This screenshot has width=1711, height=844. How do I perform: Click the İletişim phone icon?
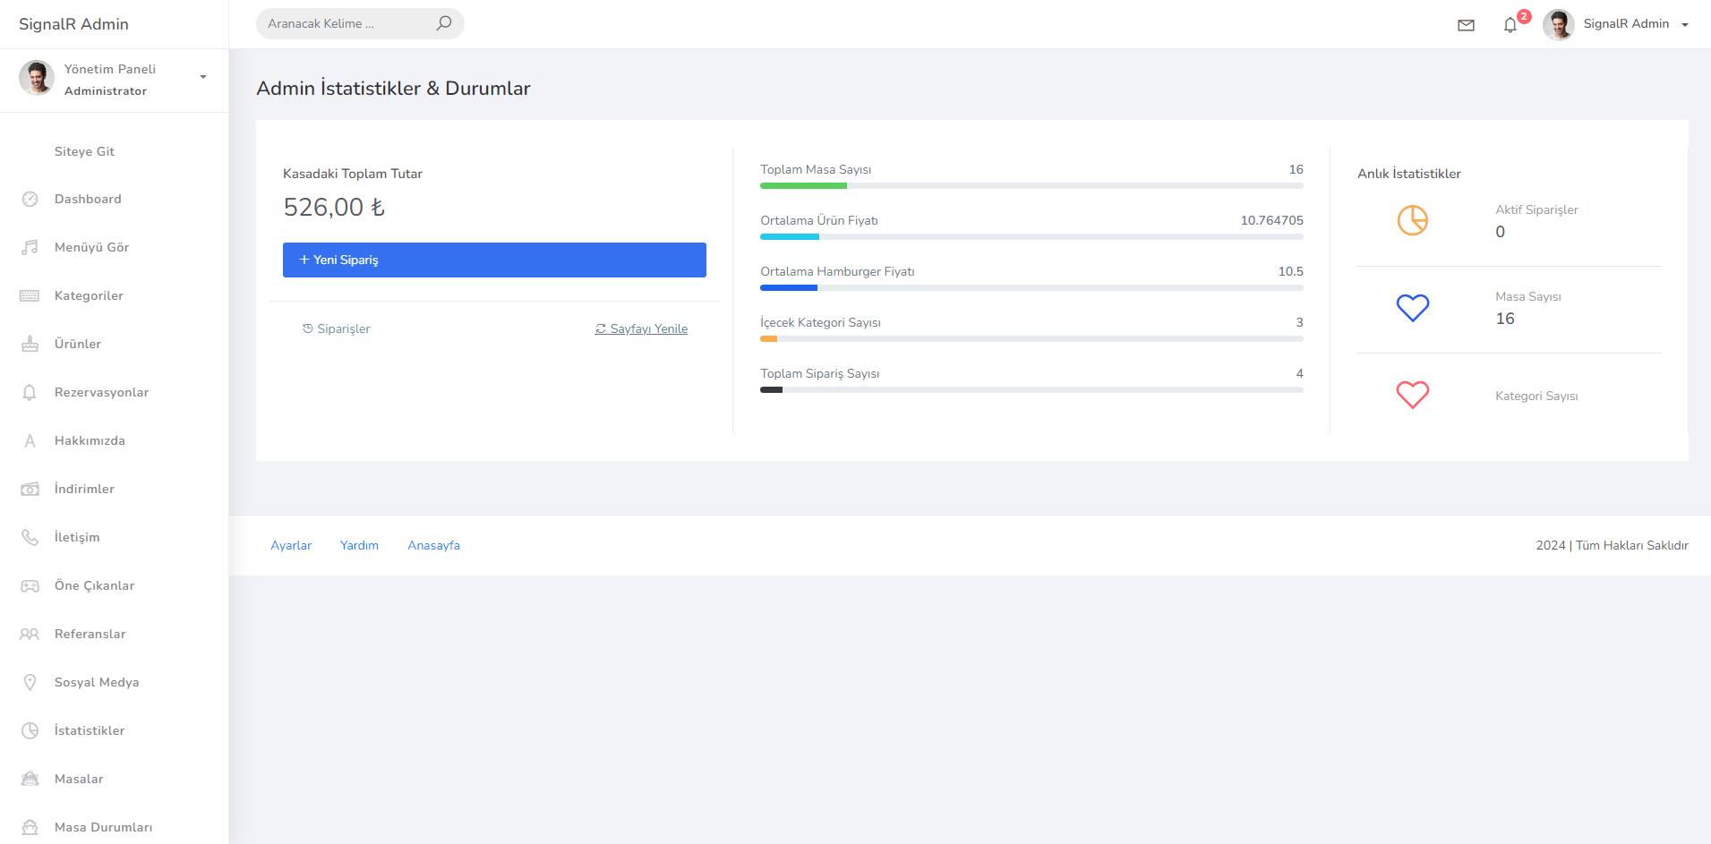point(30,537)
